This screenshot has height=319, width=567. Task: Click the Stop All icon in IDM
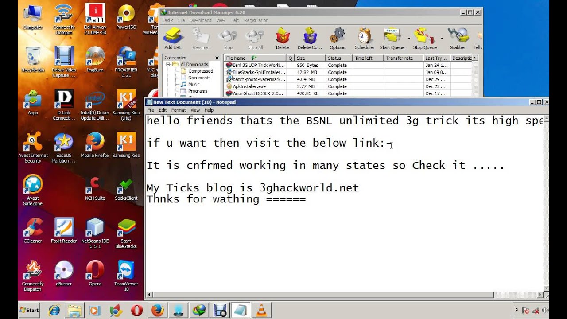[255, 39]
